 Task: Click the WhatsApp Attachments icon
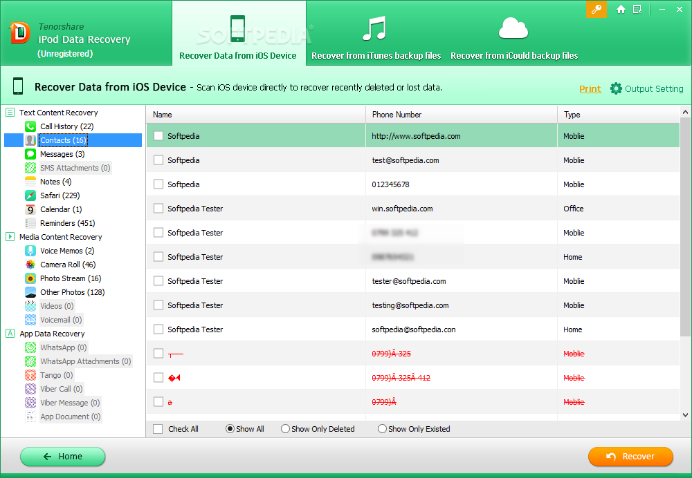[30, 361]
